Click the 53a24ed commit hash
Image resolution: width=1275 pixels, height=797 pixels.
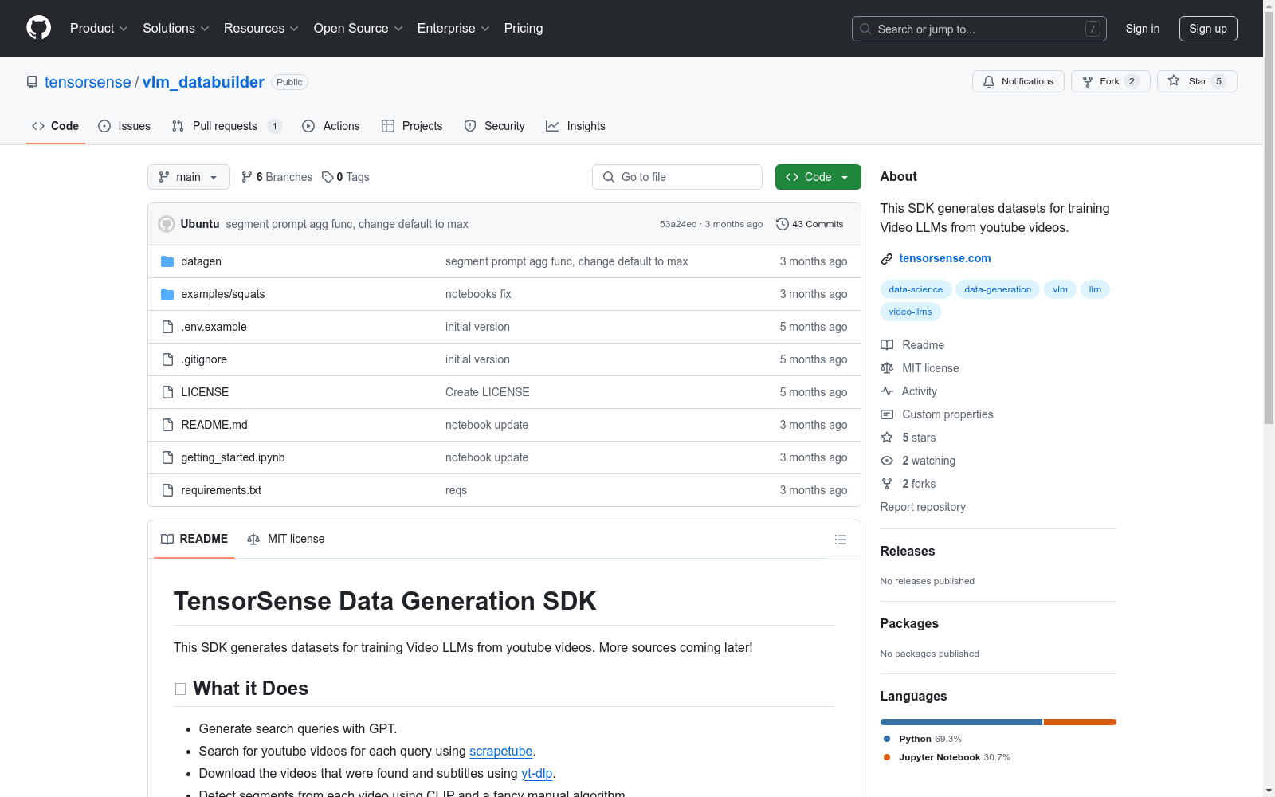(x=678, y=224)
